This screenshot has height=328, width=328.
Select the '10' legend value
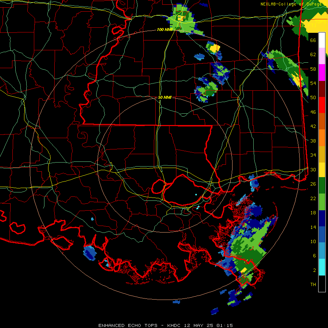(x=313, y=241)
